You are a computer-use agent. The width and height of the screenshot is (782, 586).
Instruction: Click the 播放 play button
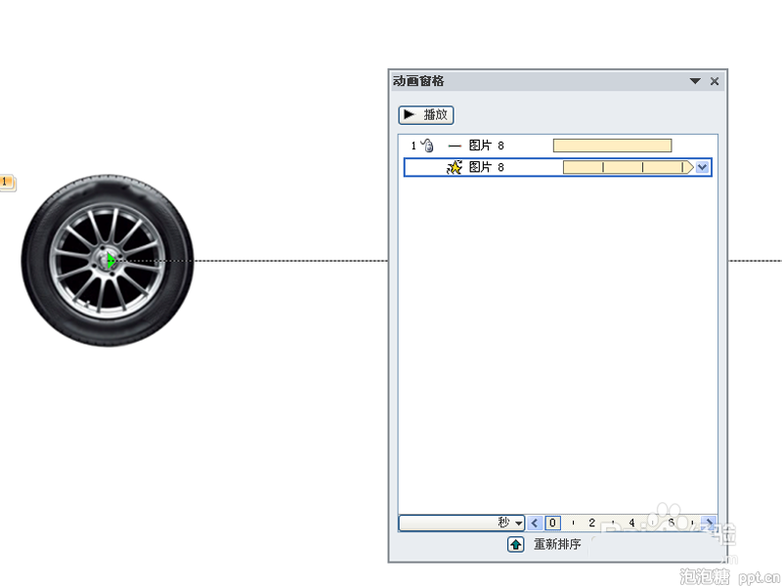tap(426, 115)
